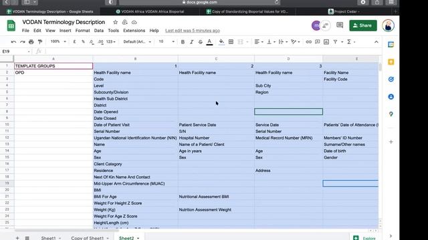Open horizontal align dropdown

point(259,42)
